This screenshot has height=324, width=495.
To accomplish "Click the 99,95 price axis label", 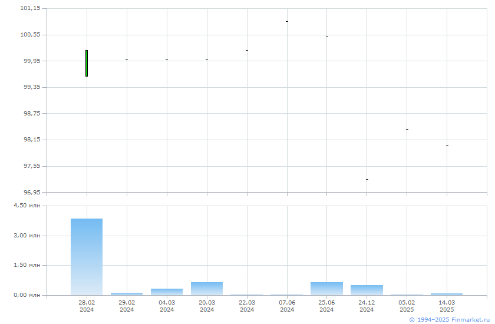I will 32,61.
